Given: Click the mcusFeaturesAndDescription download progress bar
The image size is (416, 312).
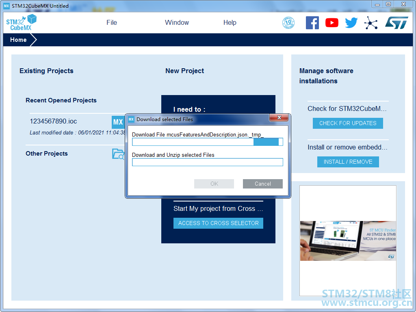Looking at the screenshot, I should 208,142.
